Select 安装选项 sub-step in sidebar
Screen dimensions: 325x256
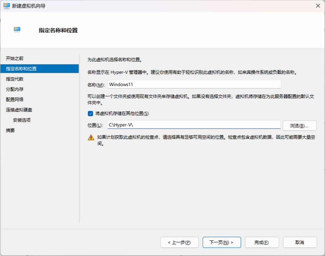tap(22, 120)
